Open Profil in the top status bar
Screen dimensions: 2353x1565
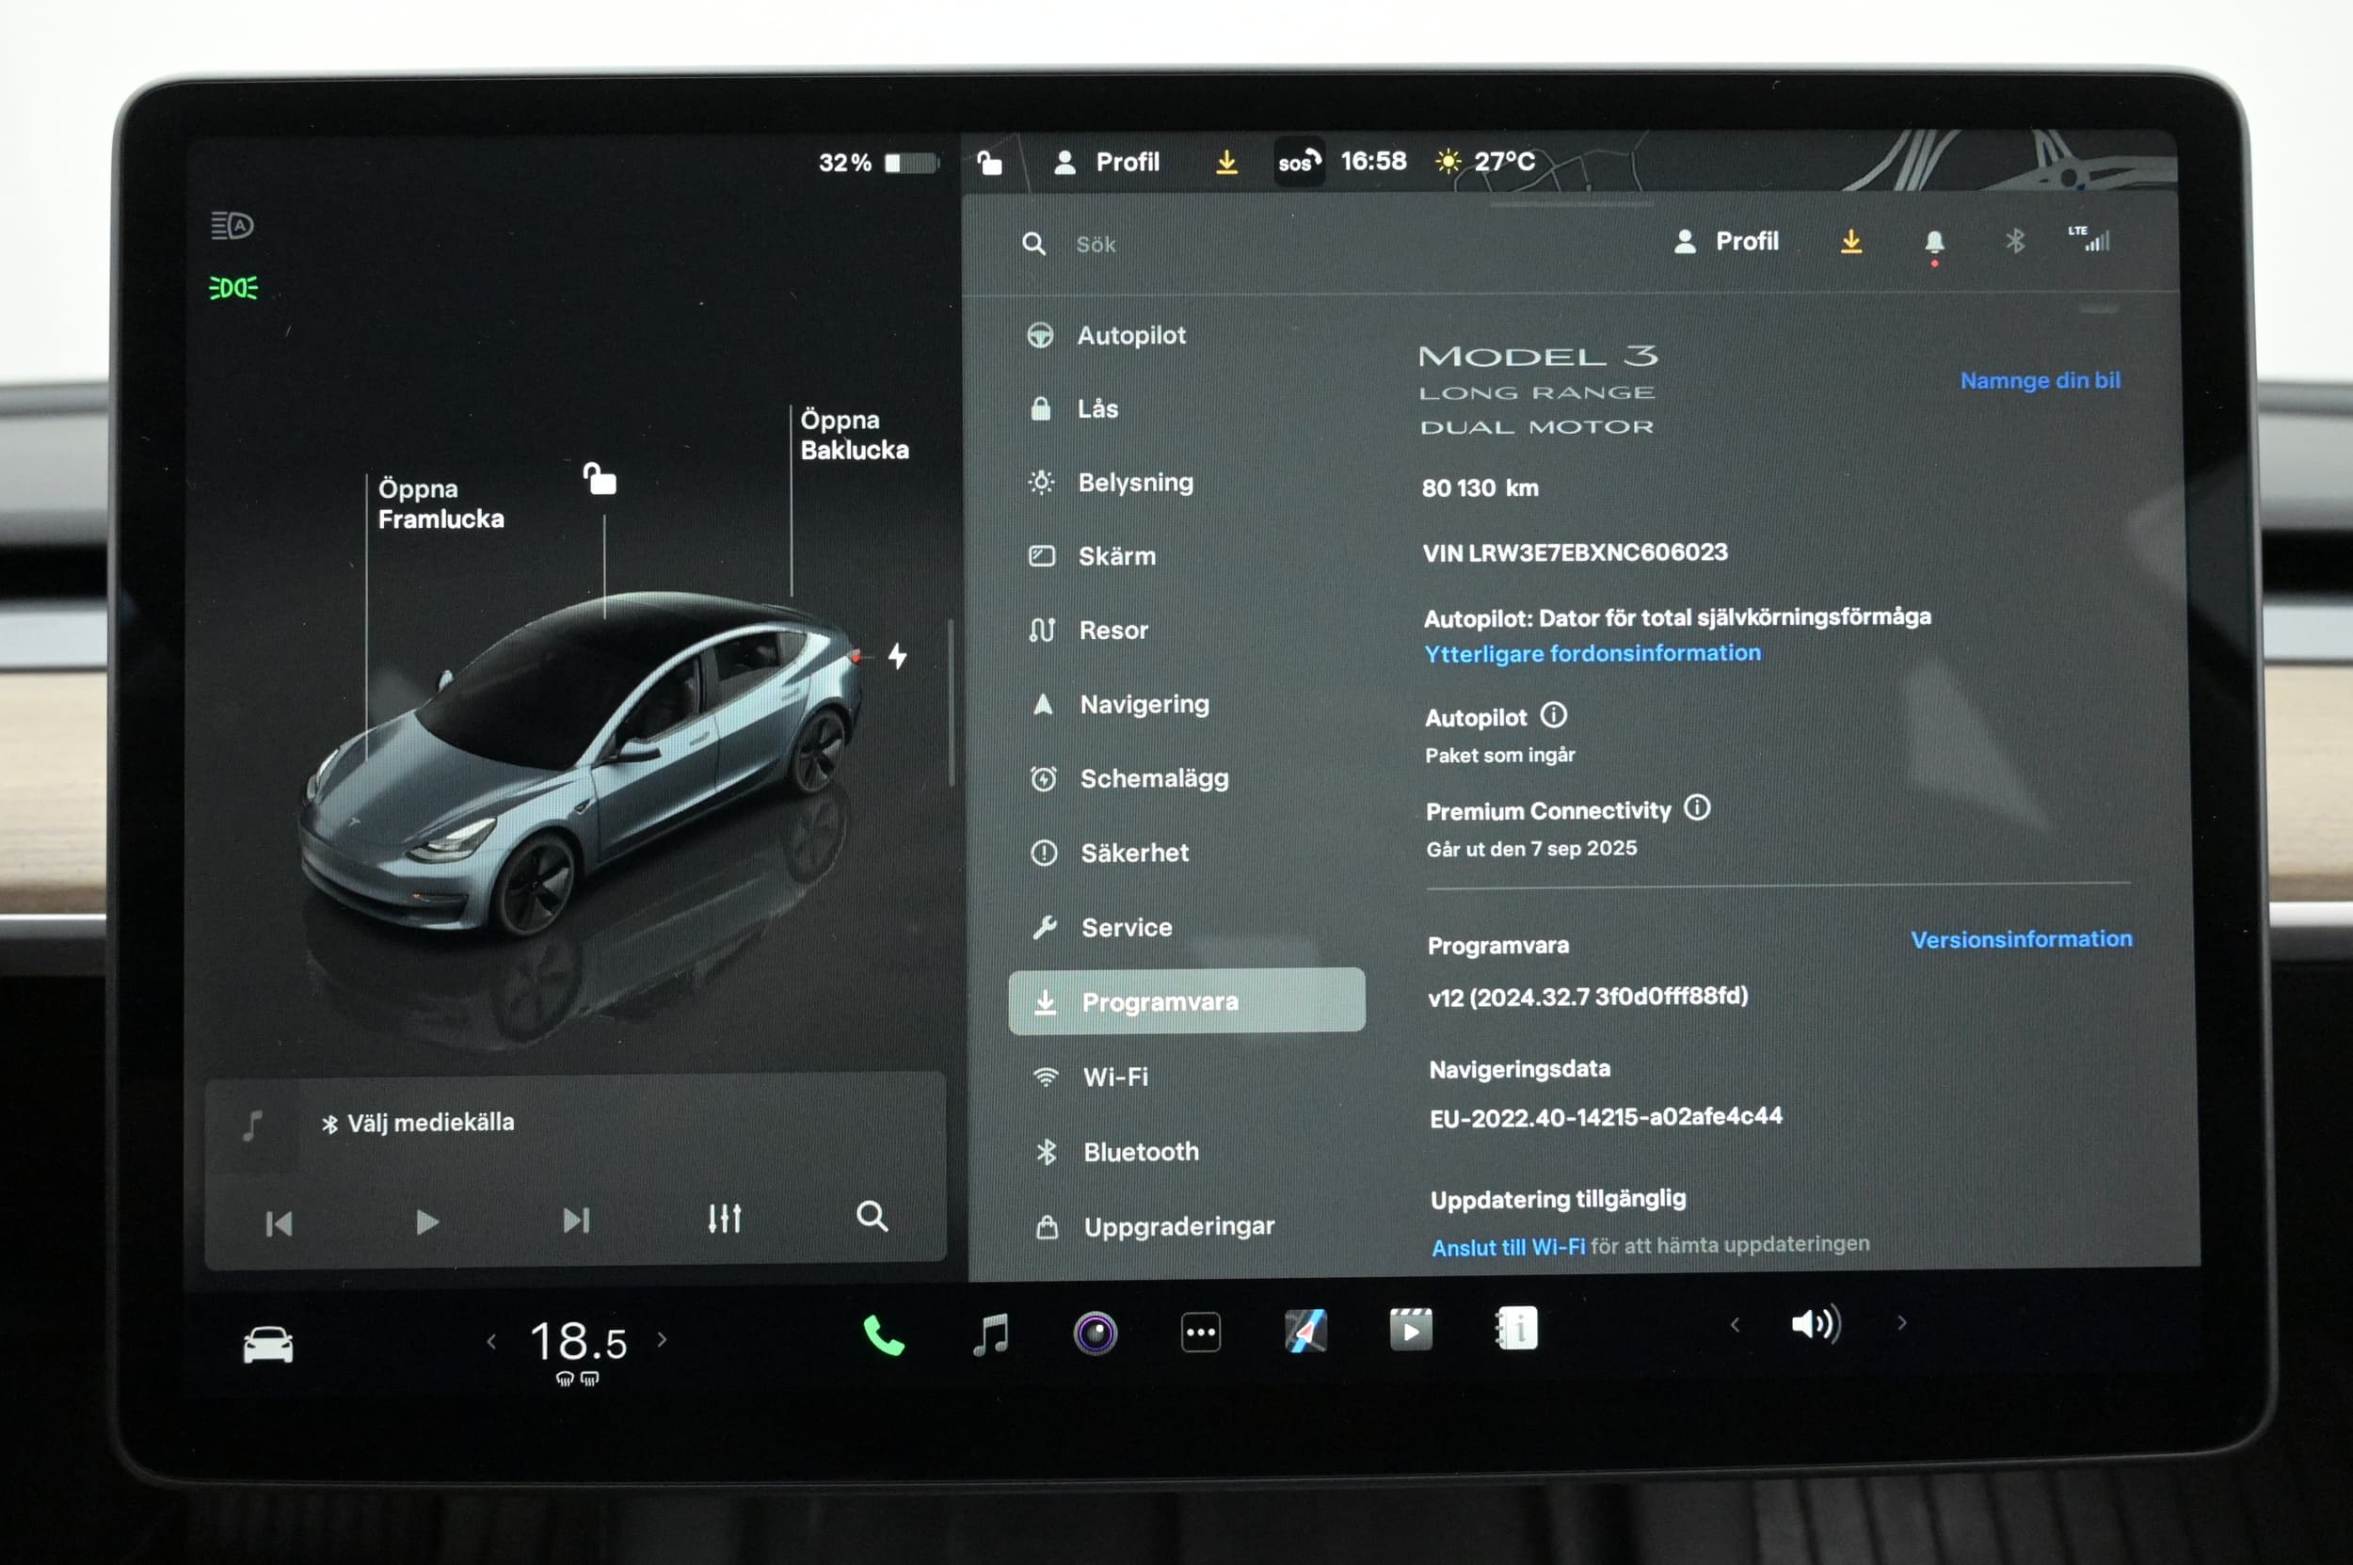point(1107,162)
